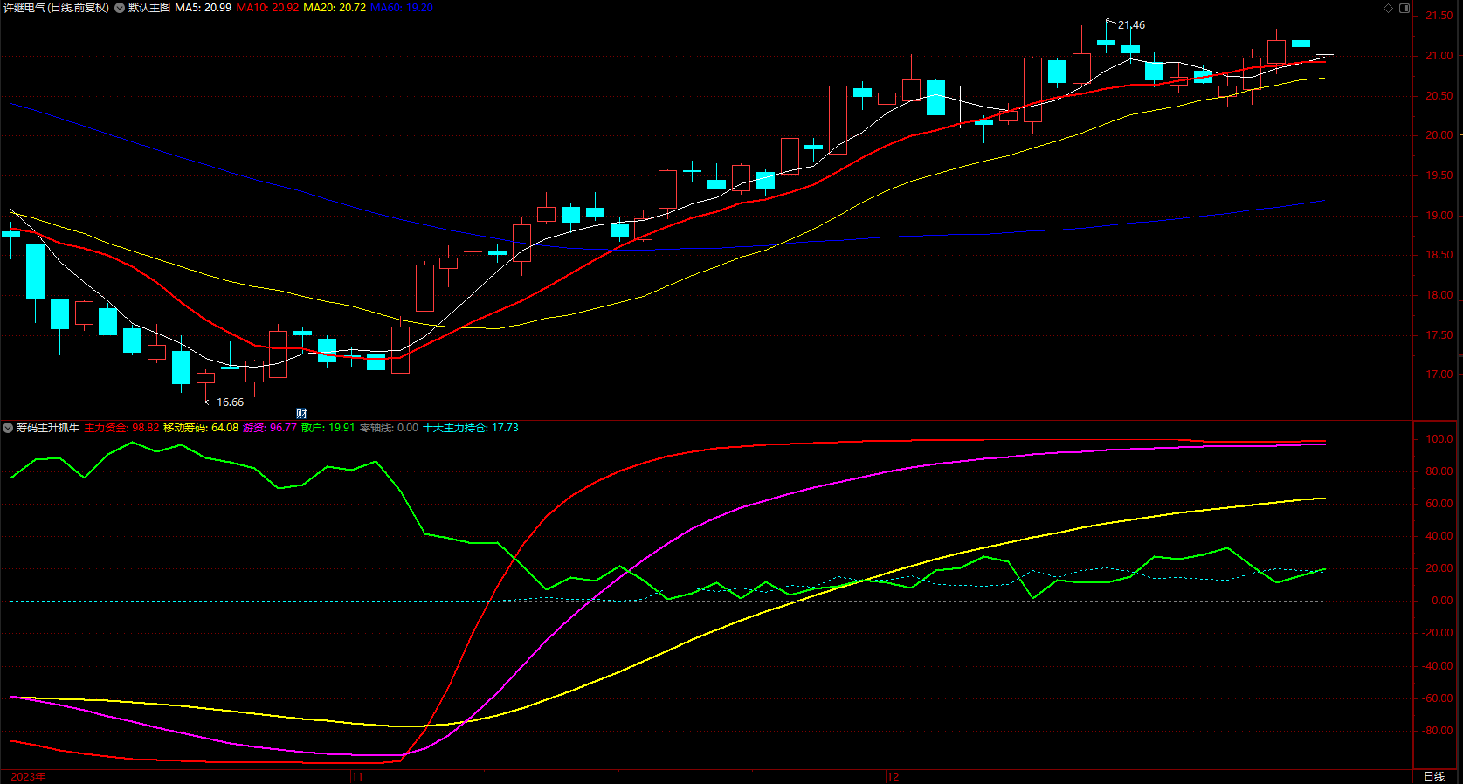The width and height of the screenshot is (1463, 784).
Task: Click the 默认主图 label
Action: [149, 8]
